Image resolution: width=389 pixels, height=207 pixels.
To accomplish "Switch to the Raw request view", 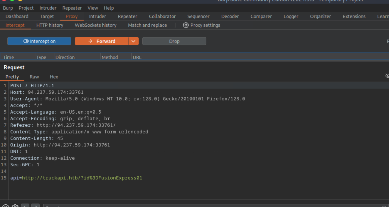I will [34, 77].
